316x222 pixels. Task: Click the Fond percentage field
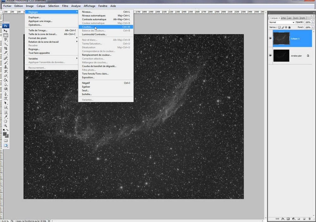coord(308,27)
